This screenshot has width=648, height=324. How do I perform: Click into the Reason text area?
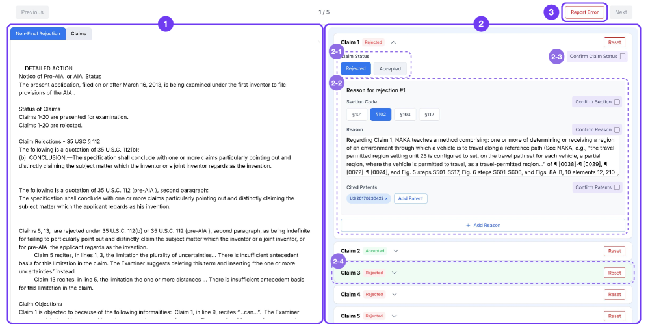pyautogui.click(x=482, y=156)
